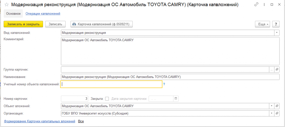285x127 pixels.
Task: Toggle the Закрыта checkbox
Action: click(x=107, y=99)
